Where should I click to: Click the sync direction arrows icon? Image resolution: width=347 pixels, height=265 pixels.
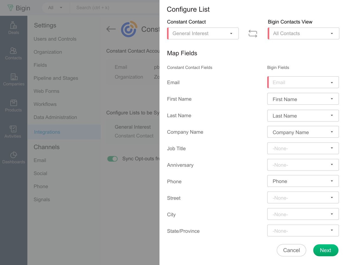pyautogui.click(x=253, y=33)
